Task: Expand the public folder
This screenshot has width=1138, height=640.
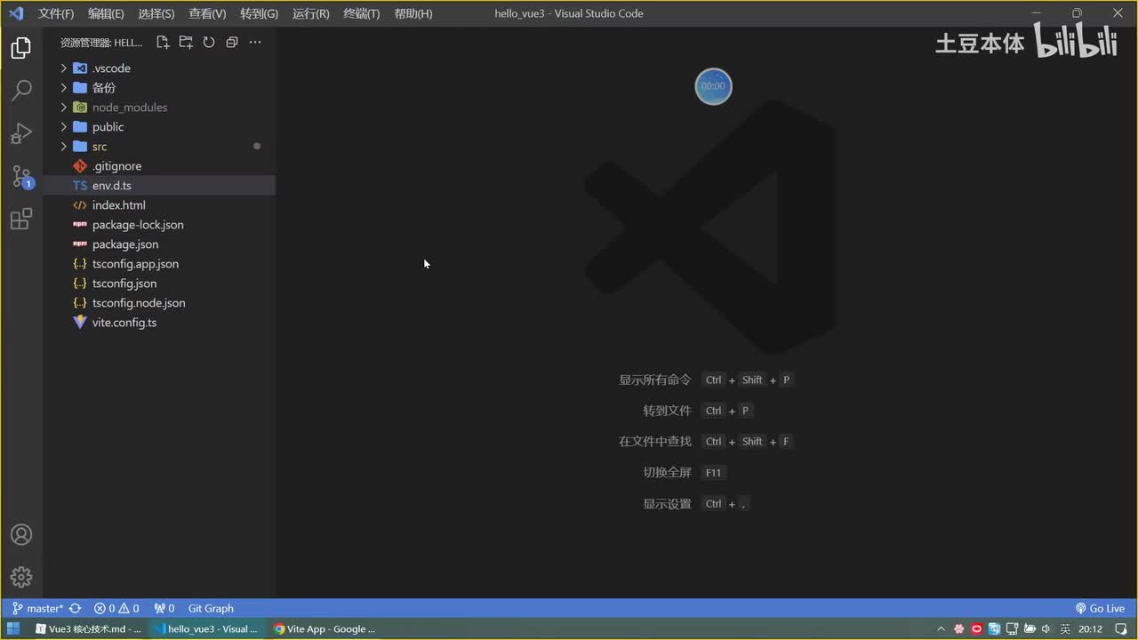Action: [x=159, y=127]
